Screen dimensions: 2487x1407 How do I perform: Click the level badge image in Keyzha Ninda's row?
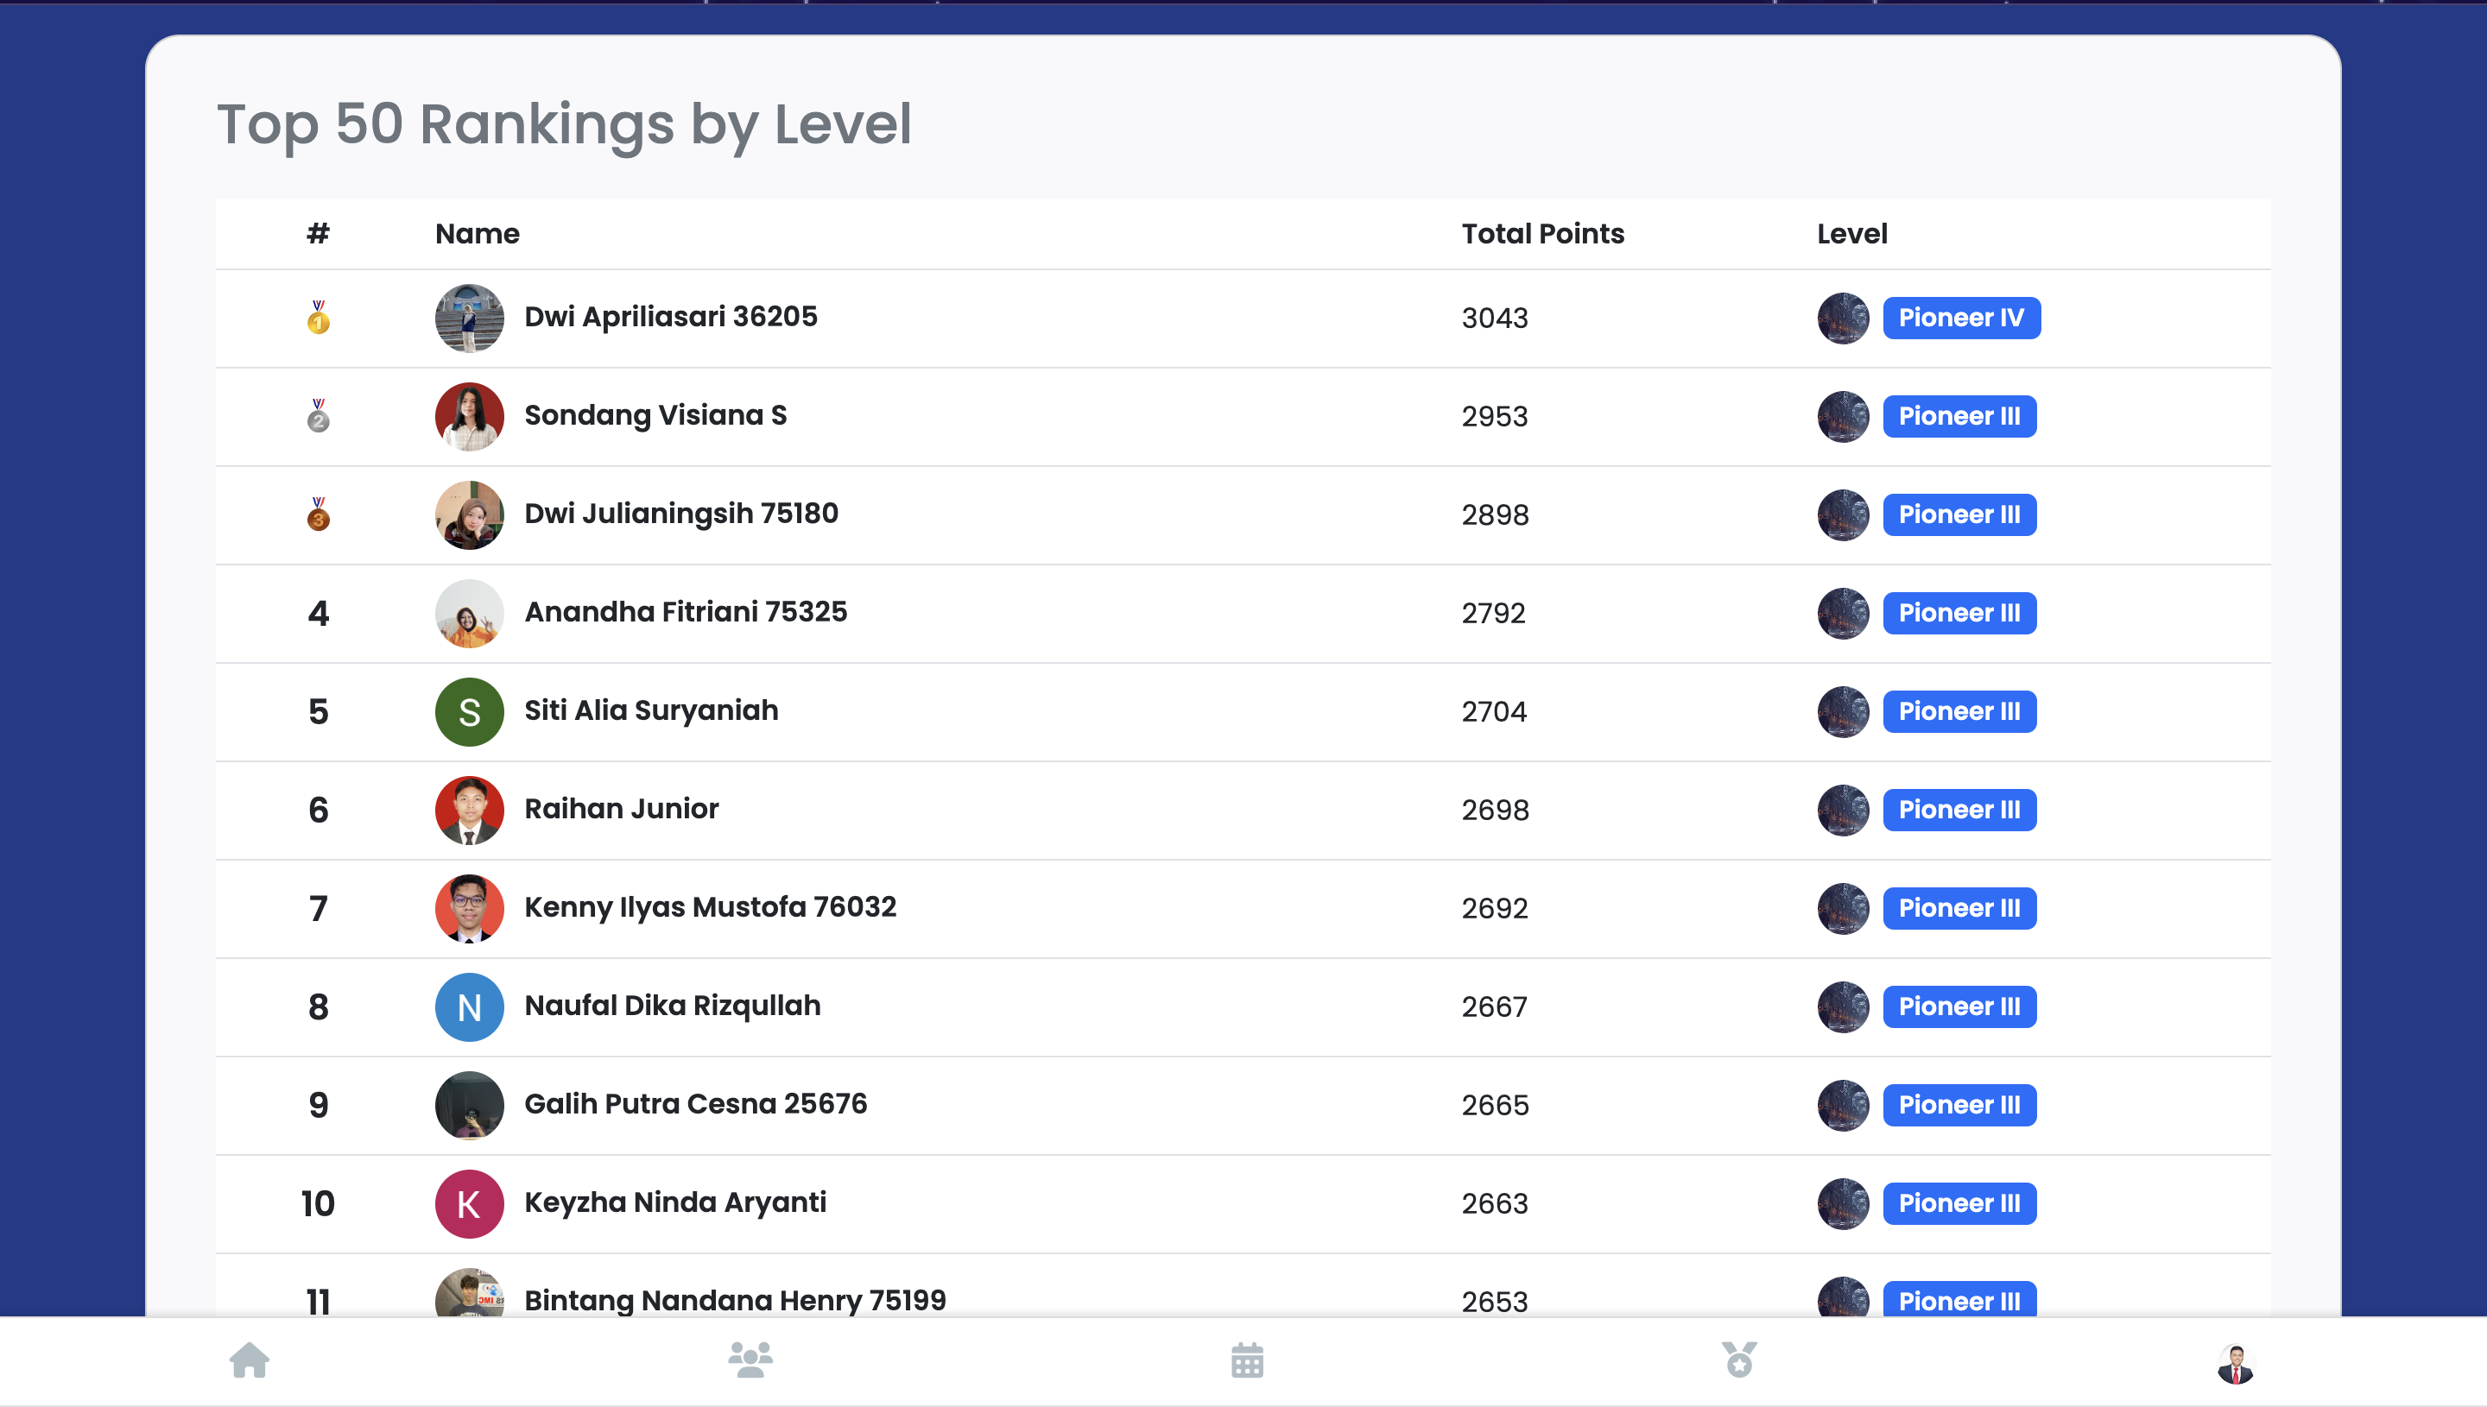1844,1204
